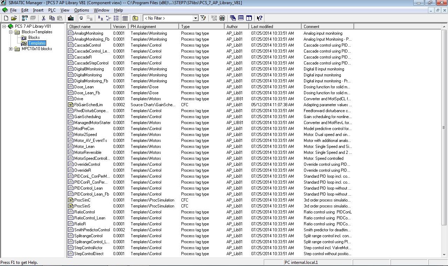Click the ProcSimC CFC chart icon
This screenshot has width=448, height=266.
pyautogui.click(x=71, y=200)
